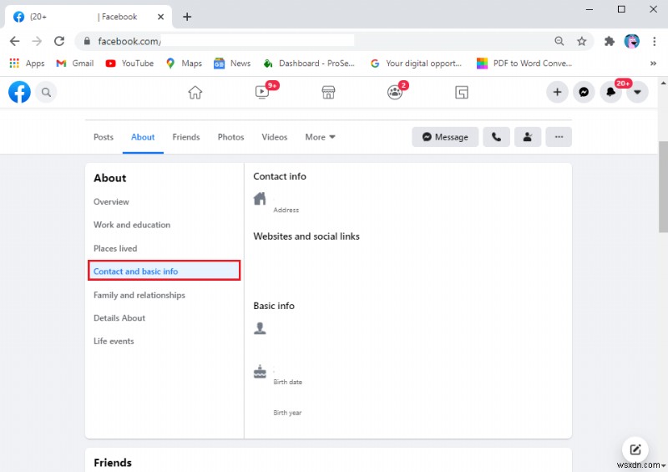Click the Message button
This screenshot has height=472, width=668.
click(x=445, y=137)
